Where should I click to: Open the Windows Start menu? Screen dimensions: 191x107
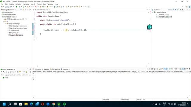[x=4, y=104]
